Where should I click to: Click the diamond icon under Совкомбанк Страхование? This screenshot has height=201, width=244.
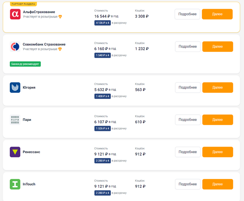tap(60, 49)
